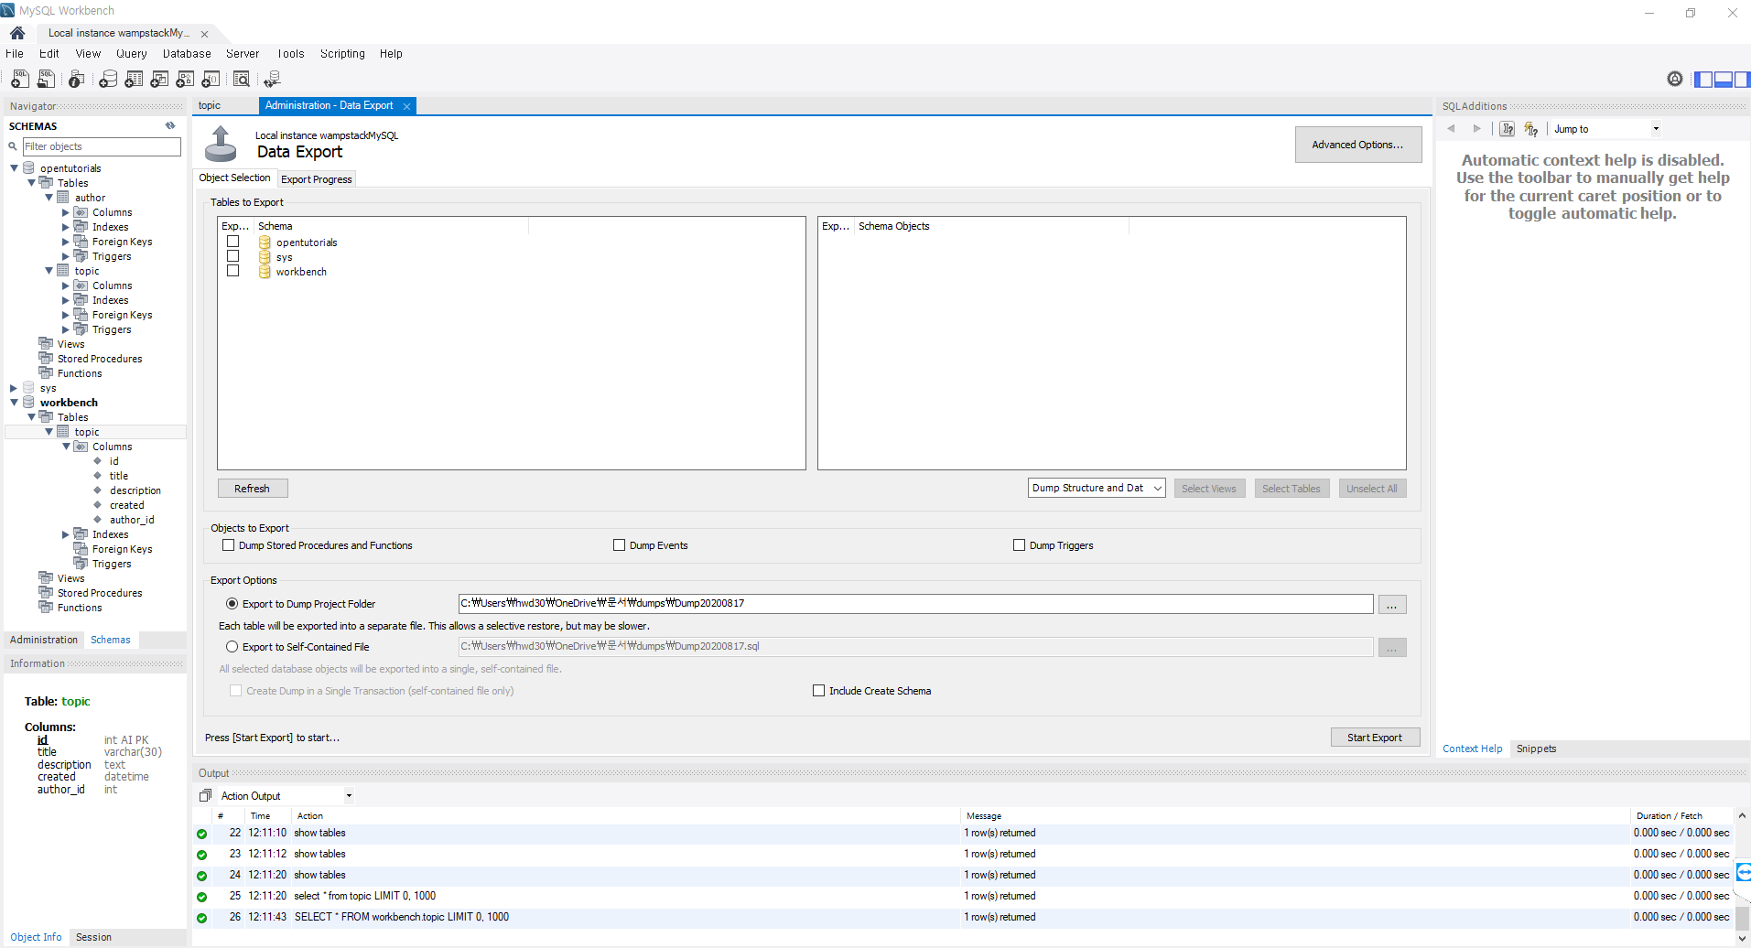Click the Advanced Options button
This screenshot has height=948, width=1751.
(1358, 145)
